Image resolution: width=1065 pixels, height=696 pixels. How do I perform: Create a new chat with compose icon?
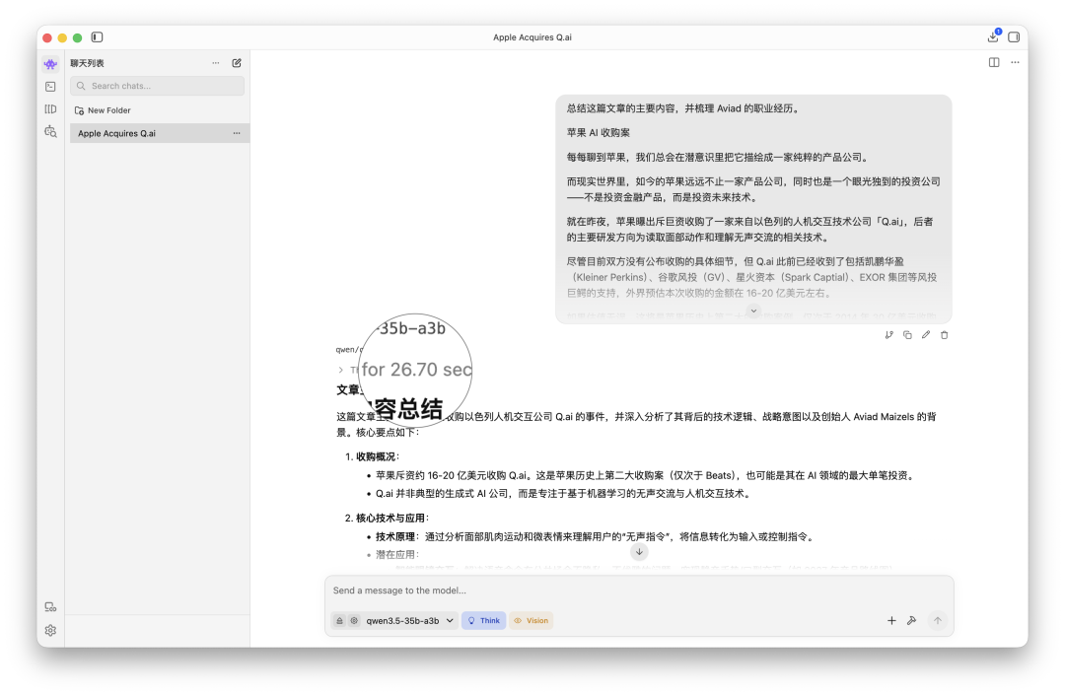click(237, 63)
